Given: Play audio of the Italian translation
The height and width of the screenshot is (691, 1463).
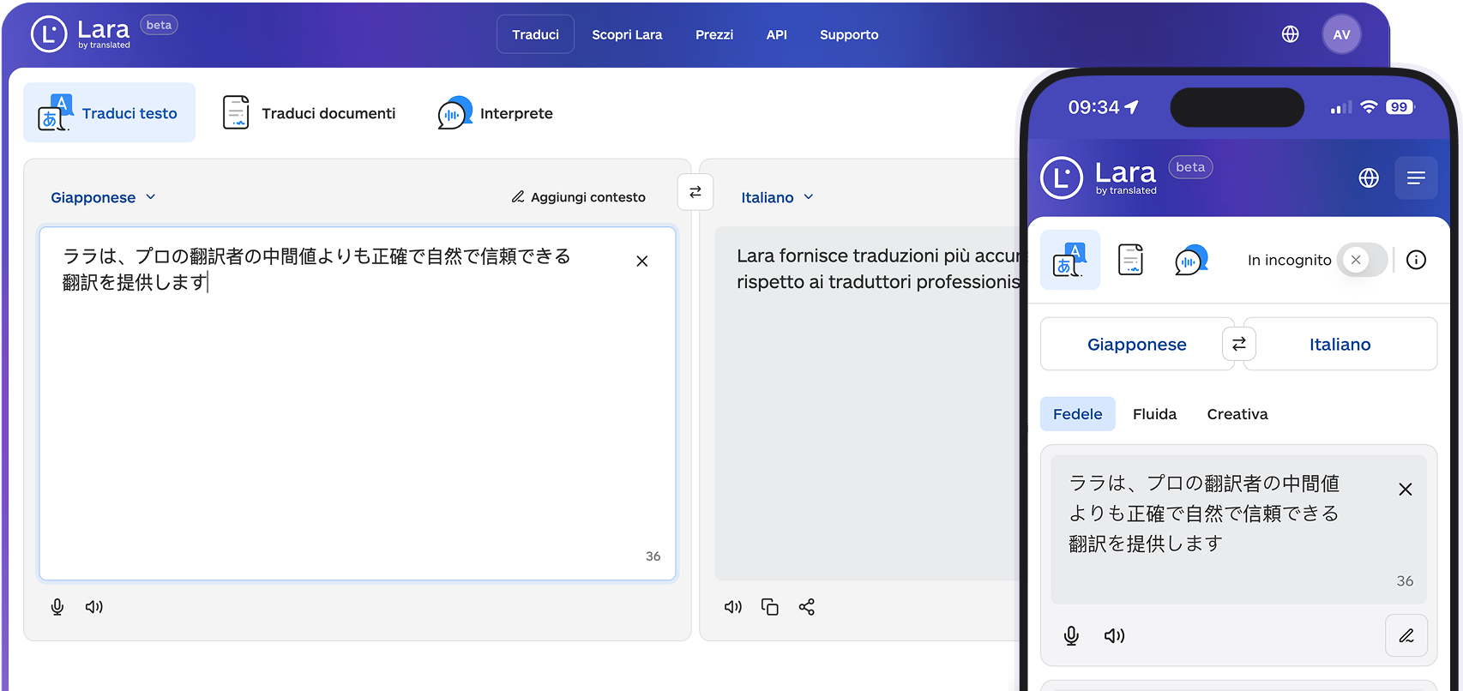Looking at the screenshot, I should point(732,607).
